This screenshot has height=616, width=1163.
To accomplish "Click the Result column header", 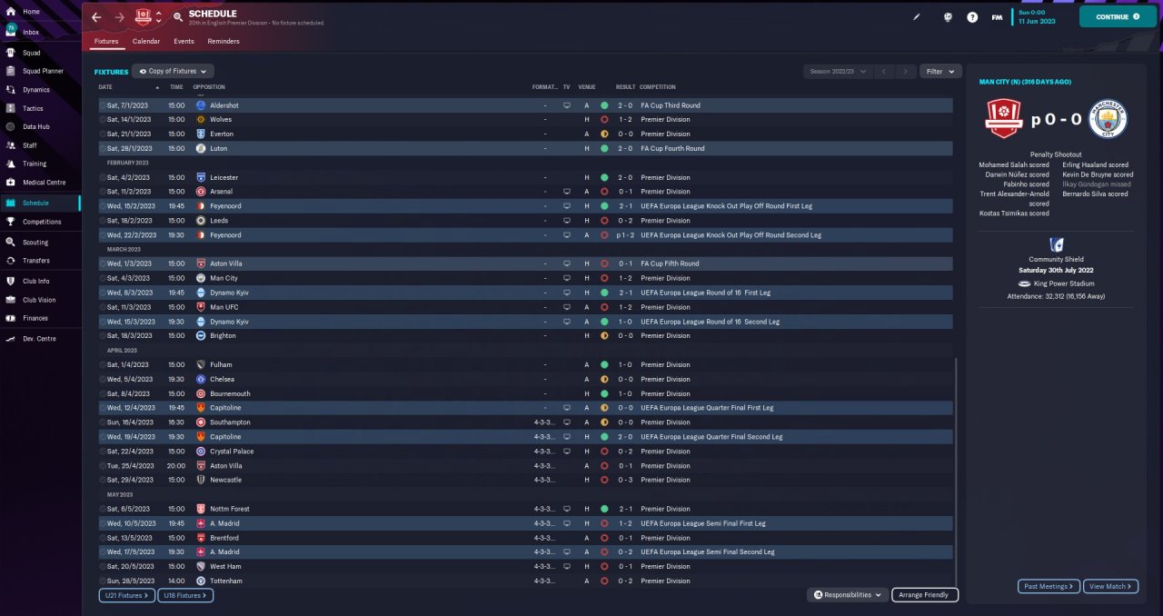I will 625,87.
